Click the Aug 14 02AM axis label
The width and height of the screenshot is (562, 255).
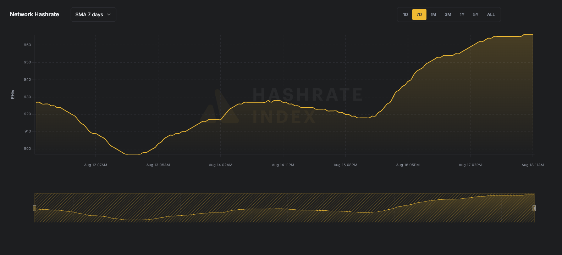point(220,165)
